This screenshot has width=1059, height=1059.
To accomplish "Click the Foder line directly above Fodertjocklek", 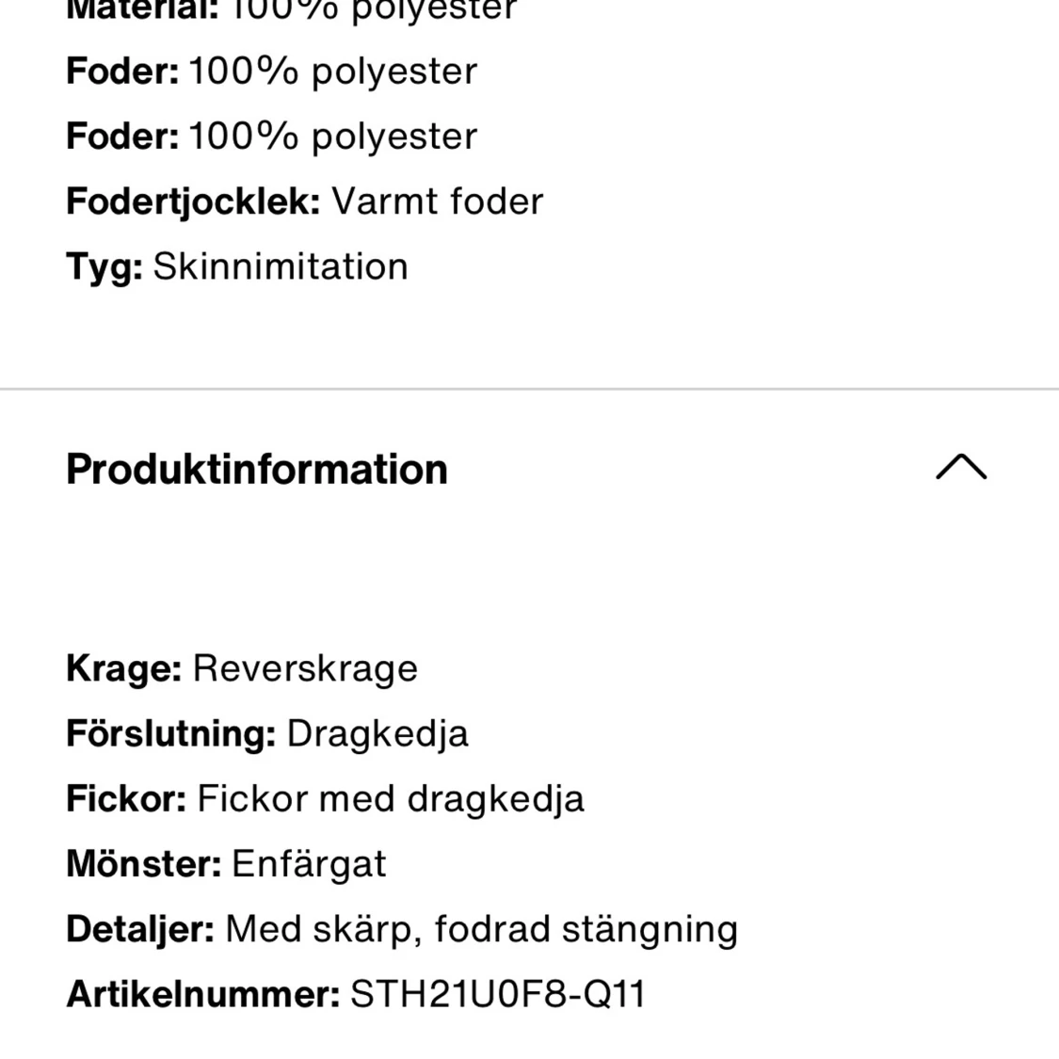I will [271, 136].
